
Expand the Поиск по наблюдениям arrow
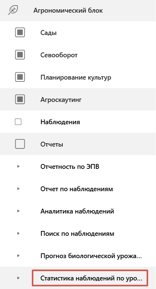pos(18,233)
